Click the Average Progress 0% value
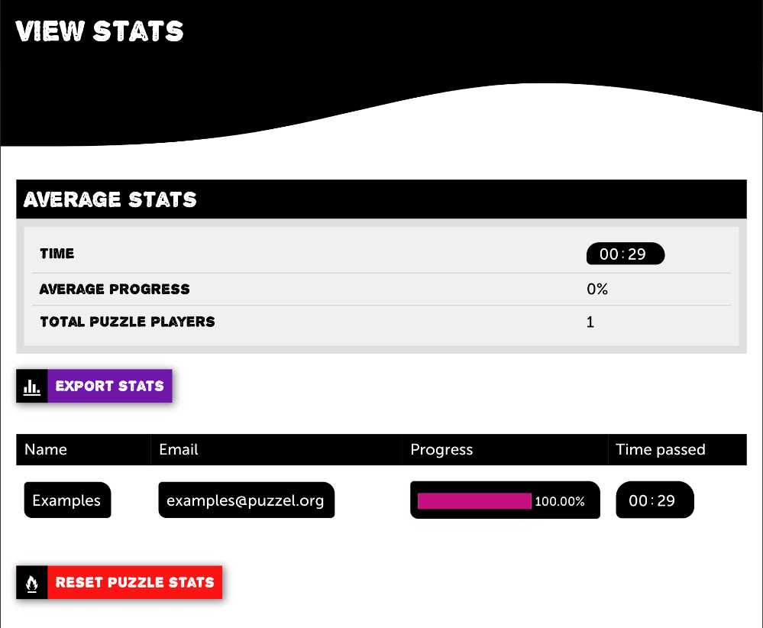Screen dimensions: 763x628 (x=597, y=290)
